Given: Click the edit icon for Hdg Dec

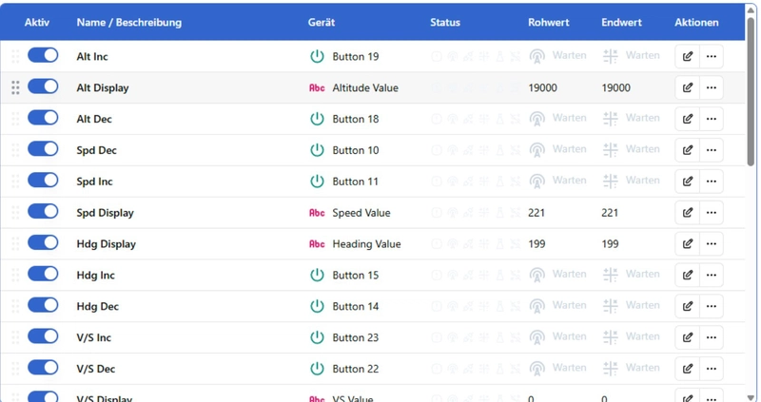Looking at the screenshot, I should (x=688, y=306).
